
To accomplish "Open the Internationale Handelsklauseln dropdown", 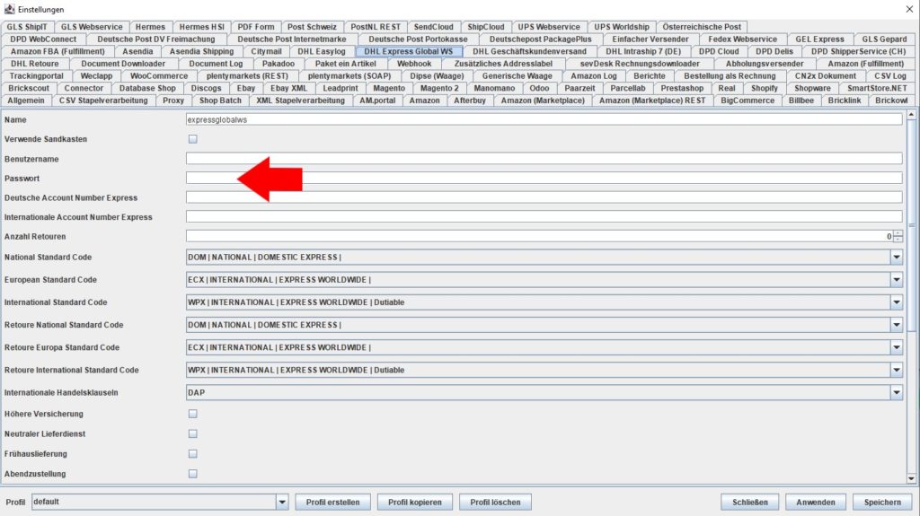I will coord(896,393).
